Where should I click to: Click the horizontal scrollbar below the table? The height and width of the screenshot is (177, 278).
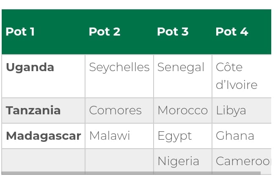[131, 173]
